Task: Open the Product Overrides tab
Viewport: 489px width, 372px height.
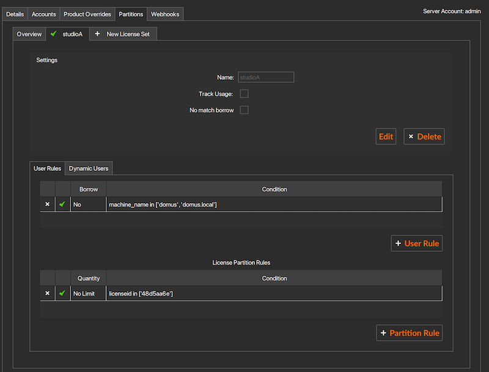Action: tap(87, 14)
